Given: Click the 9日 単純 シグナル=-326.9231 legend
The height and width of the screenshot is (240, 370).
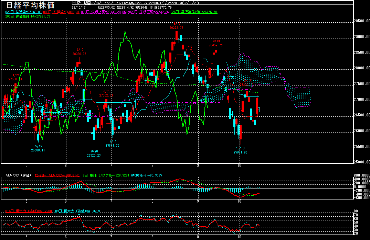Looking at the screenshot, I should tap(106, 175).
